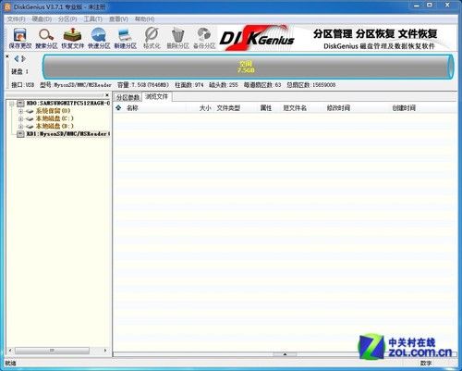462x371 pixels.
Task: Sort by the 名称 column header
Action: tap(132, 108)
